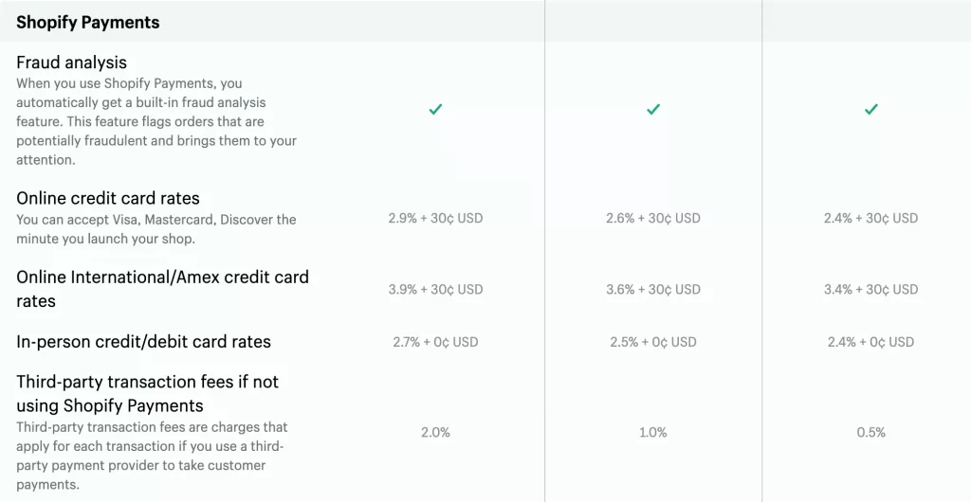Click the 2.5% + 0¢ USD rate
971x502 pixels.
653,342
